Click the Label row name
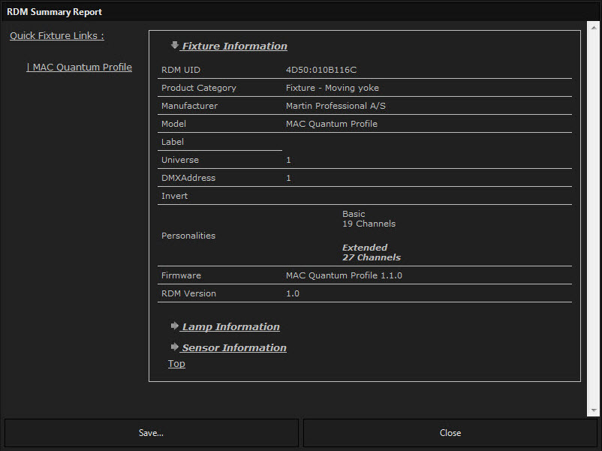The height and width of the screenshot is (451, 602). click(x=173, y=142)
